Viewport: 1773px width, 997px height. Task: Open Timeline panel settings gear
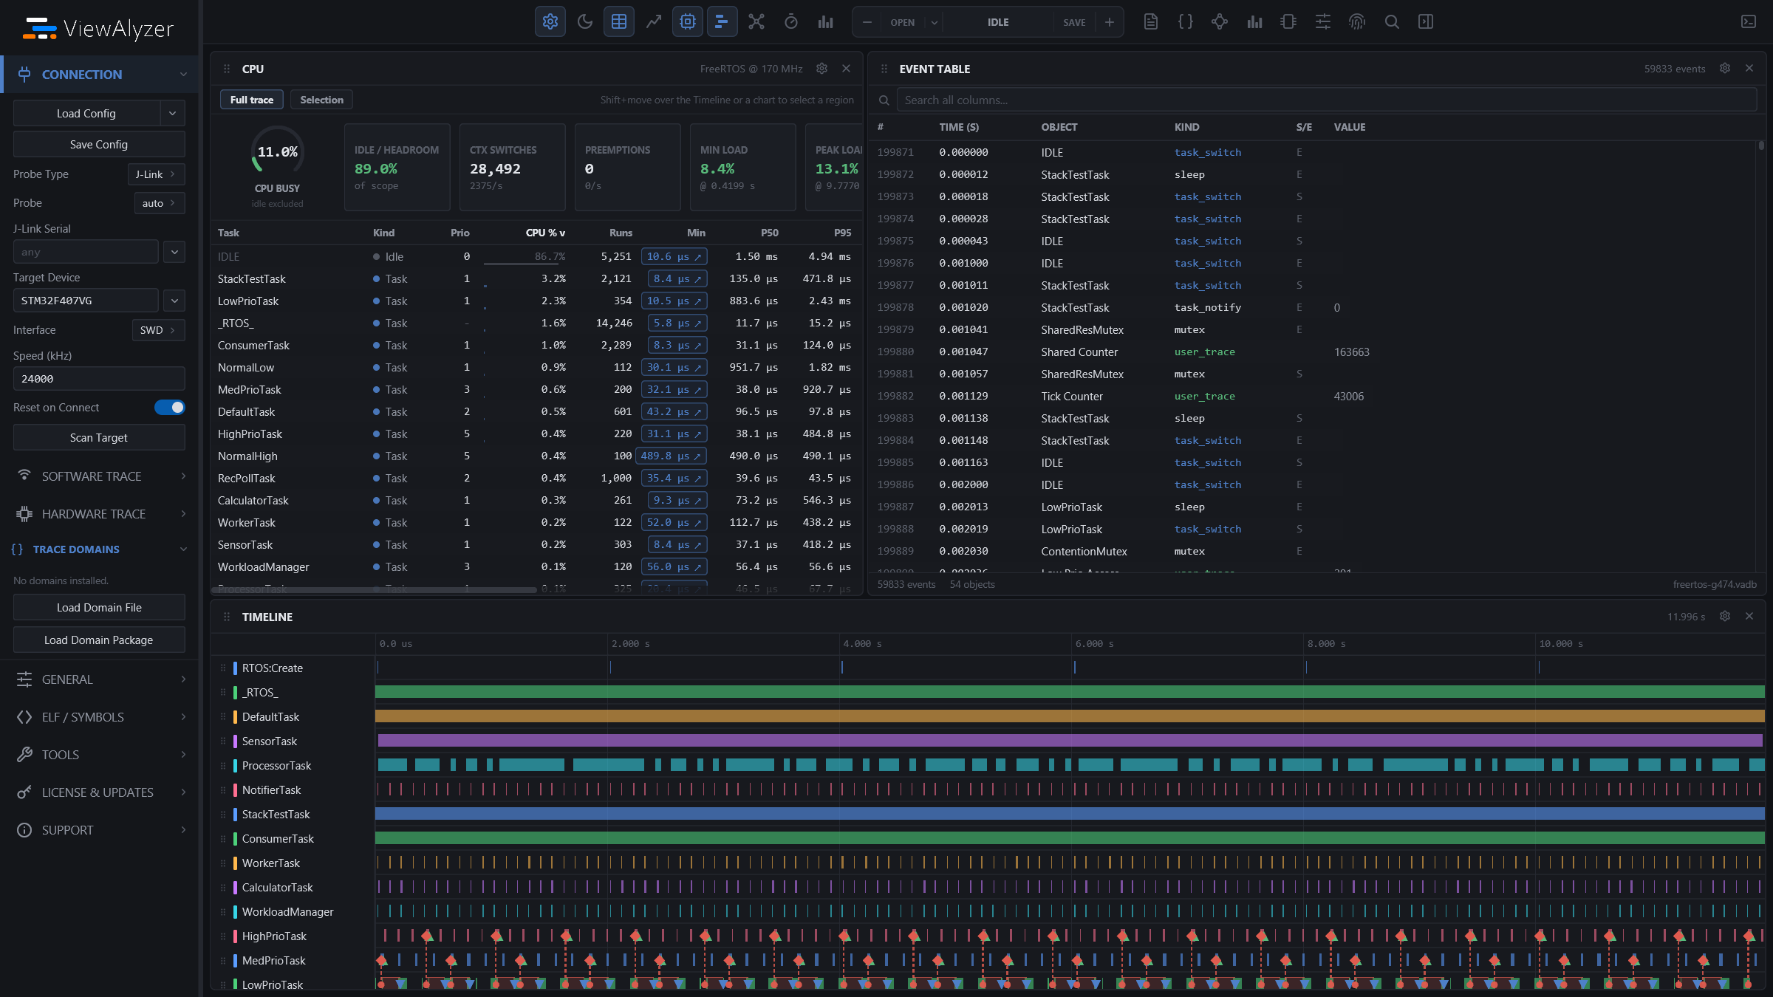pyautogui.click(x=1725, y=616)
